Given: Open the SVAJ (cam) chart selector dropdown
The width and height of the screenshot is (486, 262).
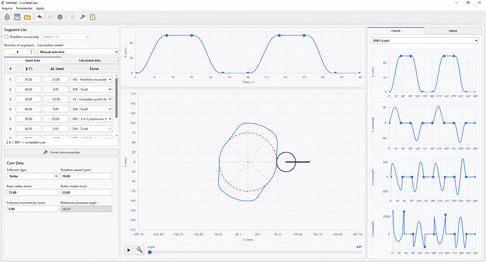Looking at the screenshot, I should pyautogui.click(x=424, y=41).
